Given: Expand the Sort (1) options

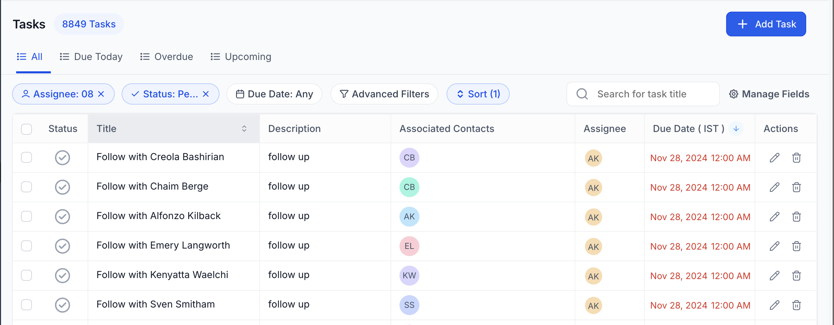Looking at the screenshot, I should tap(478, 94).
